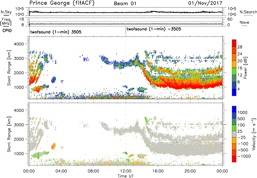The height and width of the screenshot is (178, 257).
Task: Click the dashed 12:00 marker line in the power panel
Action: tap(126, 67)
